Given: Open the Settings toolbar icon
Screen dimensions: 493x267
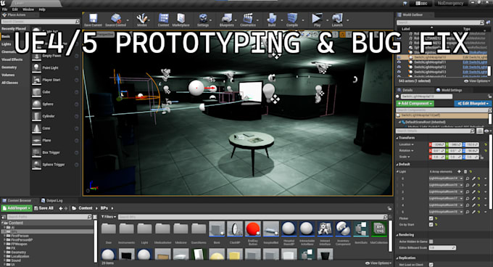Looking at the screenshot, I should pyautogui.click(x=203, y=20).
